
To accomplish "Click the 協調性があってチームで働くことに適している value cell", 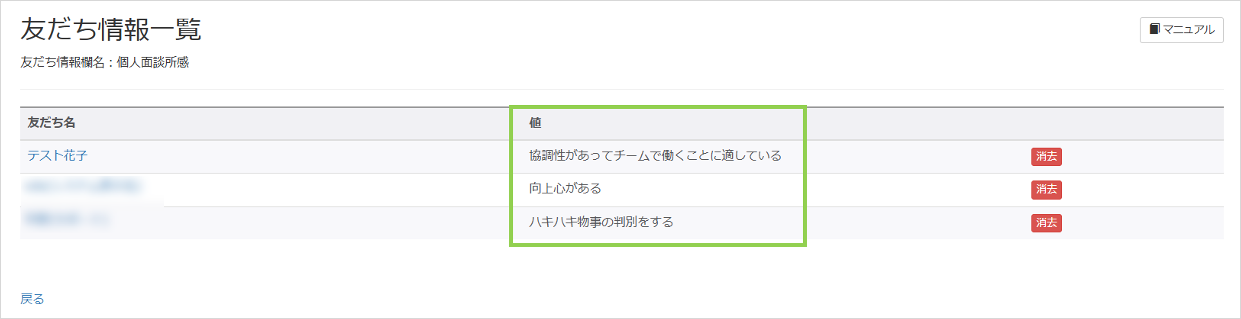I will pos(655,156).
